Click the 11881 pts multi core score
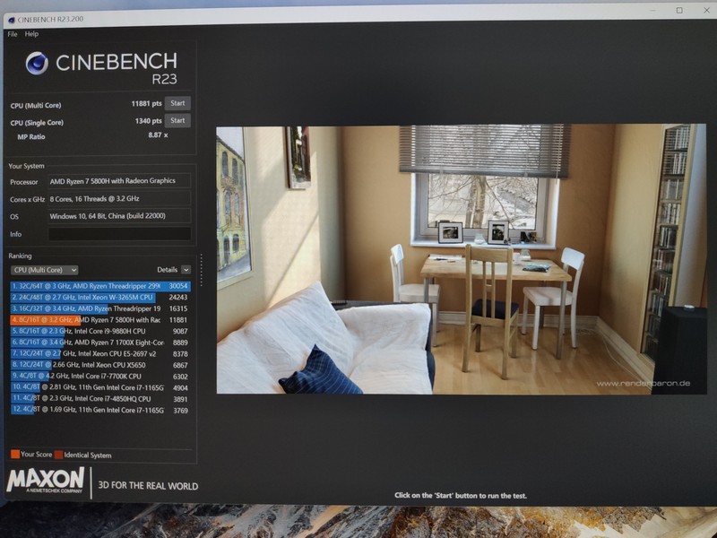Viewport: 717px width, 538px height. [146, 104]
